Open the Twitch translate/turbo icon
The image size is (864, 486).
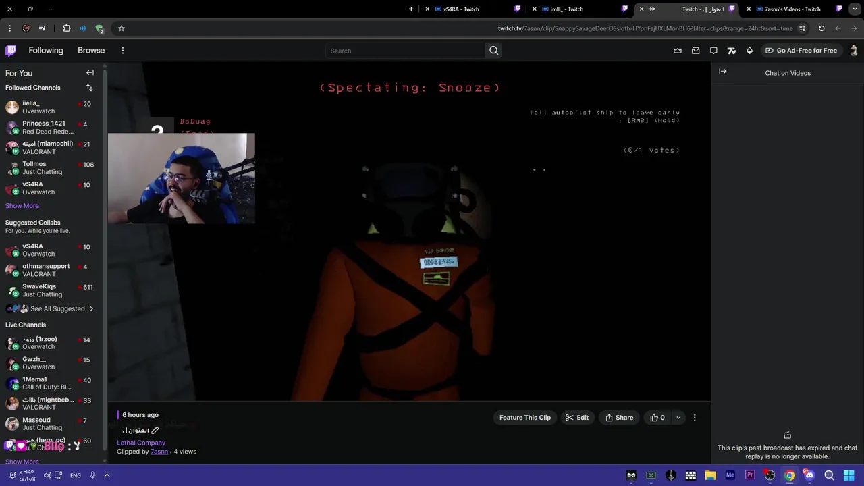click(731, 51)
